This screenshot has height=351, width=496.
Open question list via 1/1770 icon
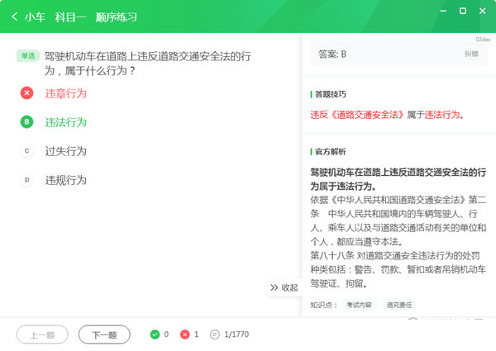click(x=215, y=334)
